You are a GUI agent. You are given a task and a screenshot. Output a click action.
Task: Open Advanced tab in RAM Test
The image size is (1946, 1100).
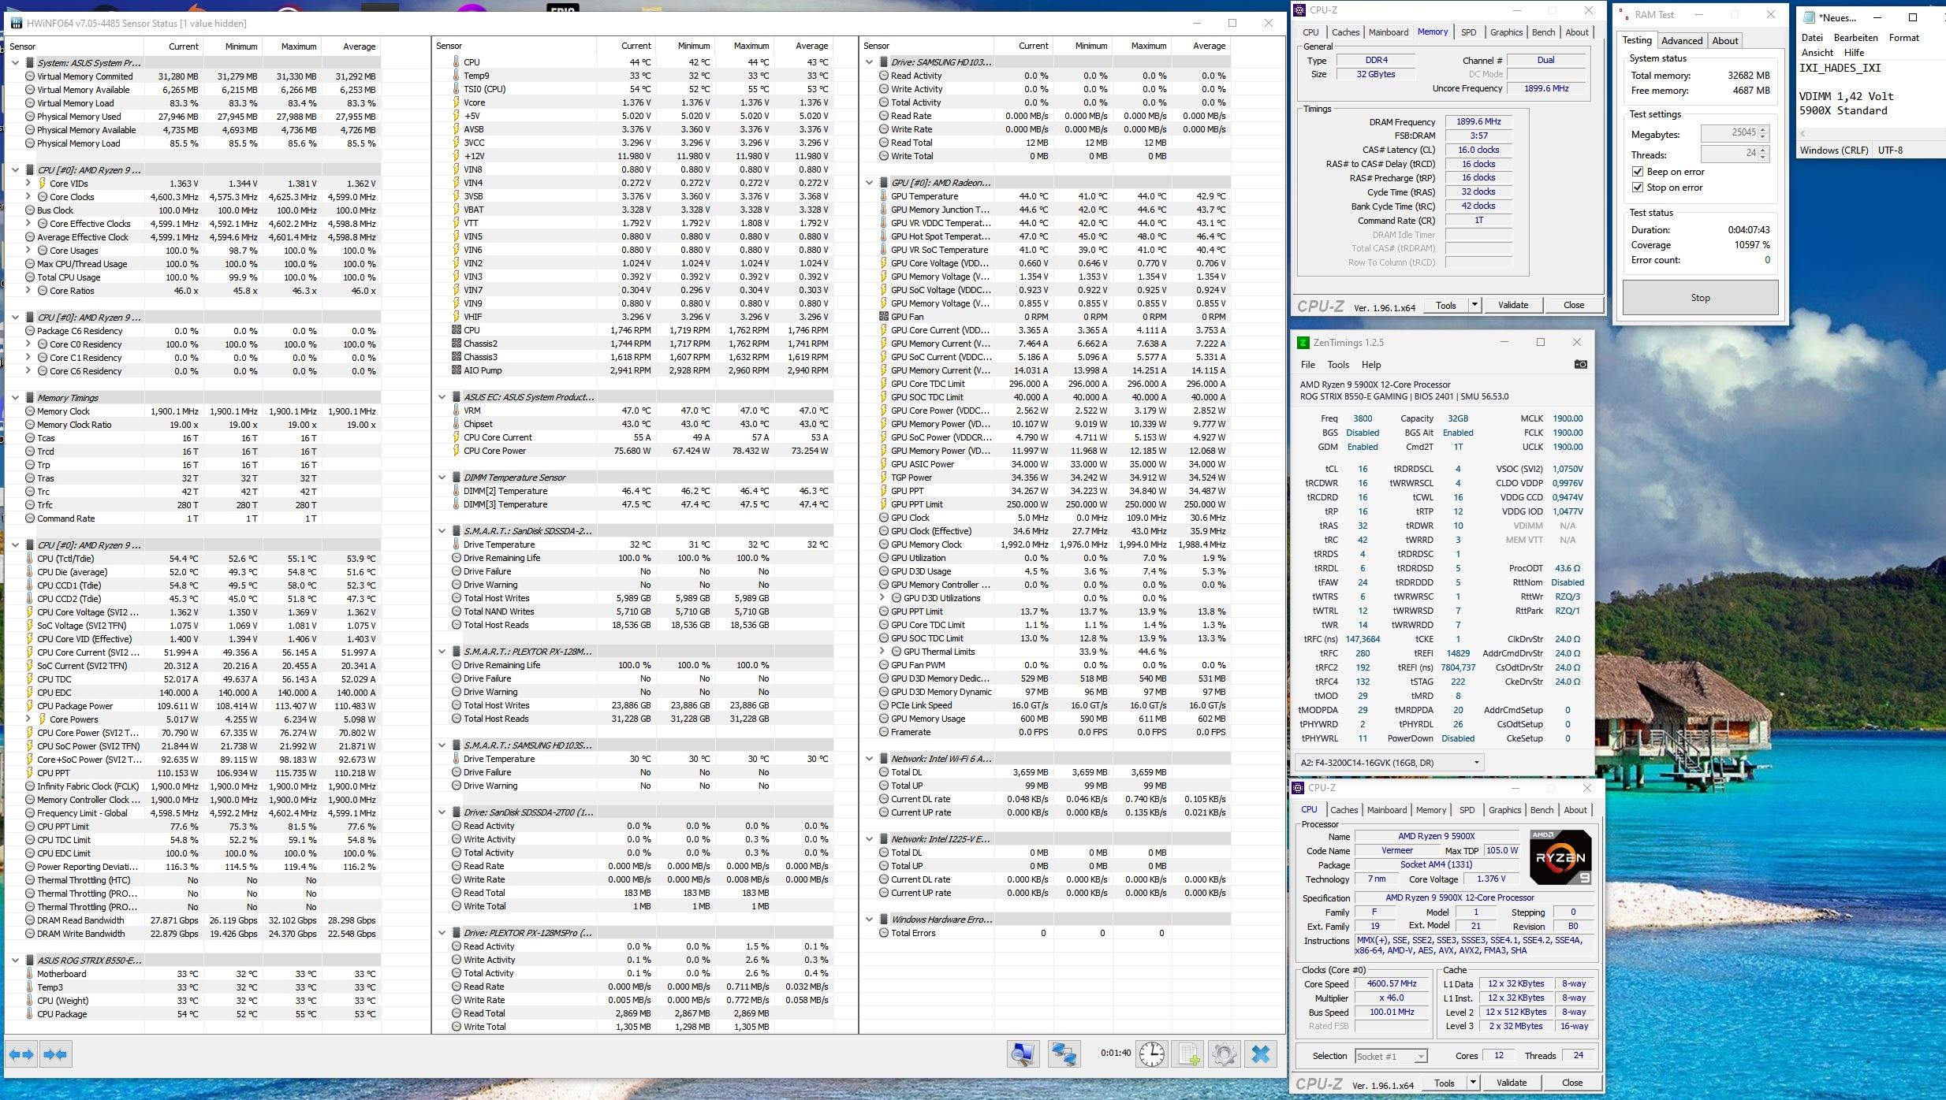(1682, 41)
